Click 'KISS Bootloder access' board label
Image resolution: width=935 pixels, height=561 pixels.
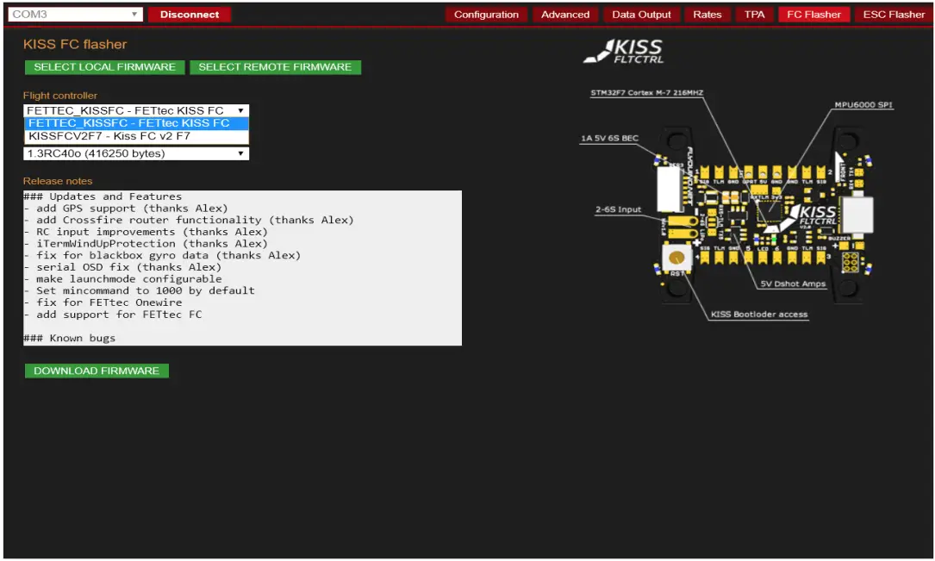[x=758, y=315]
